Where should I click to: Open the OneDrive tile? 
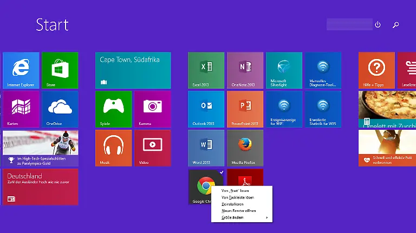coord(60,109)
